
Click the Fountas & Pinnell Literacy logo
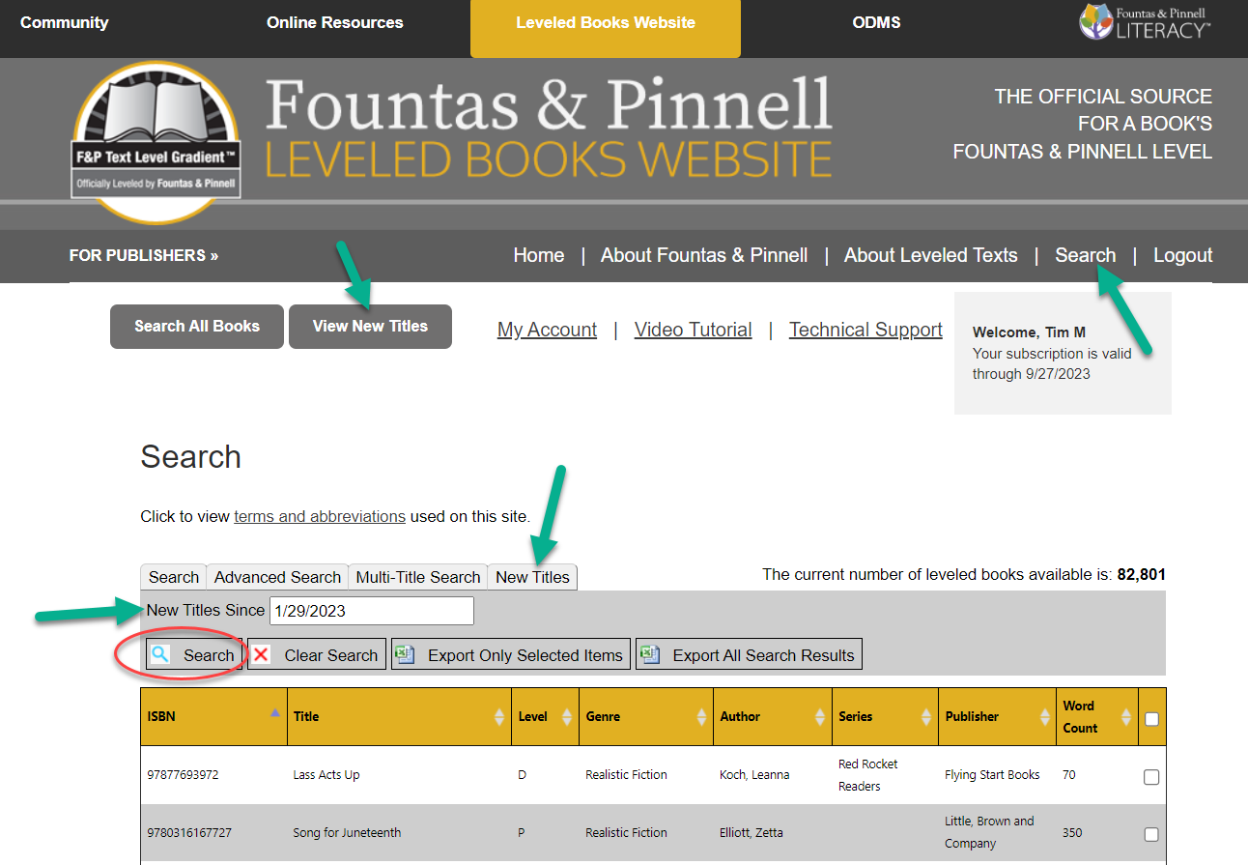tap(1145, 21)
